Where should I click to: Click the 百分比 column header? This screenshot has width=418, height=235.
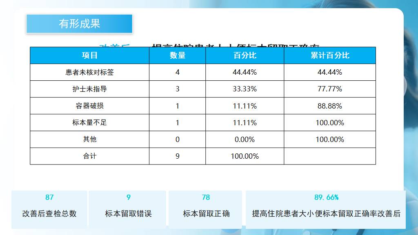coord(245,55)
